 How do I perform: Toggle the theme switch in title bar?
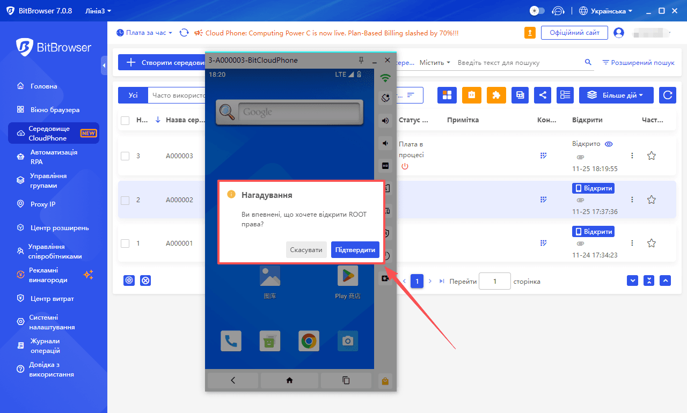point(537,11)
